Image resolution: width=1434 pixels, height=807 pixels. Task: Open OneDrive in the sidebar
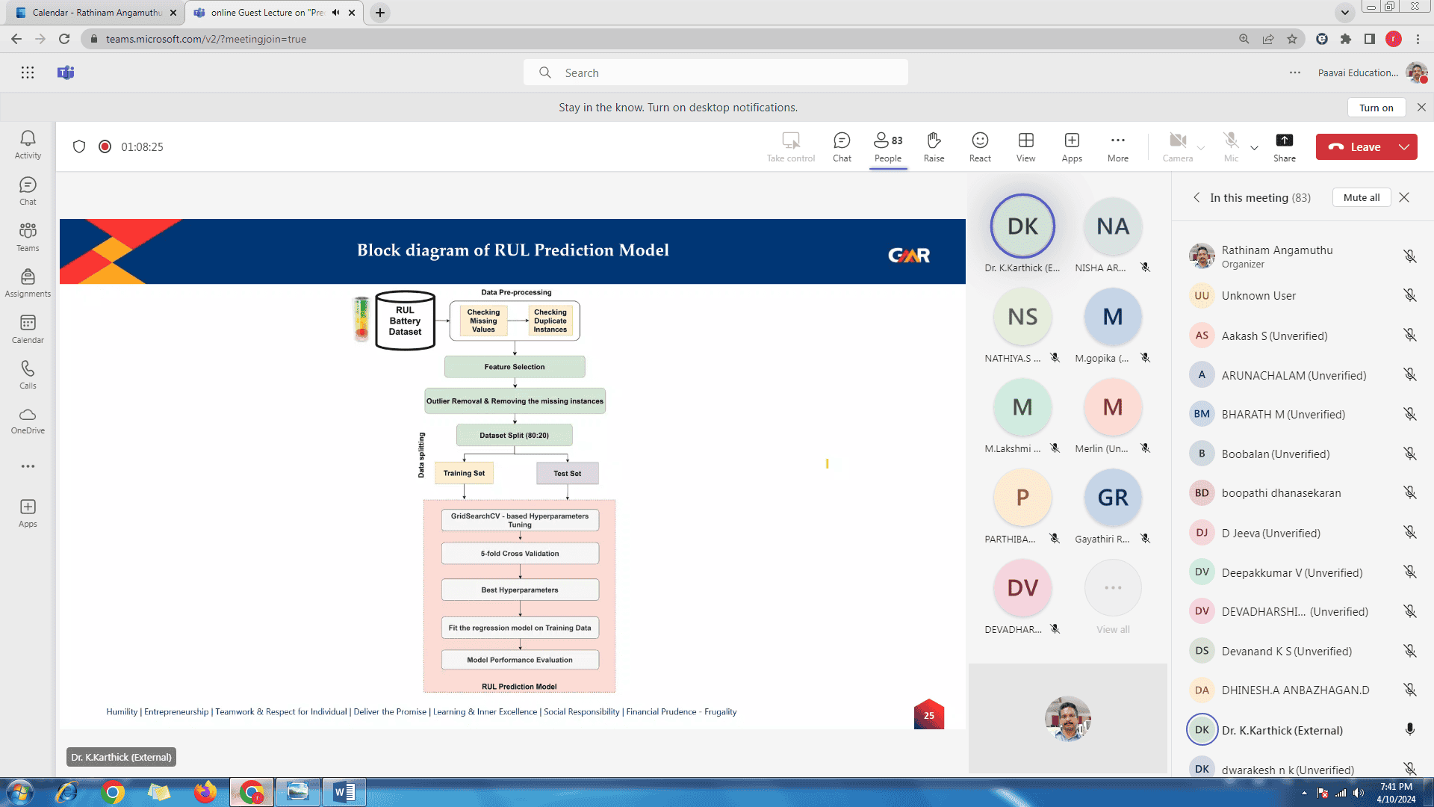(28, 420)
